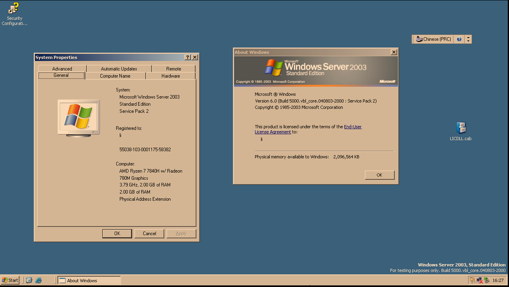Screen dimensions: 509x287
Task: Click the language bar grip handle
Action: (413, 39)
